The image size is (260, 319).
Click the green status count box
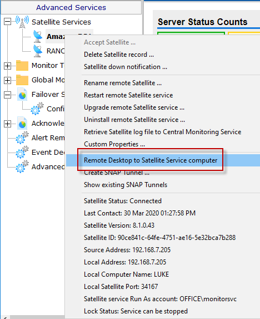(191, 33)
